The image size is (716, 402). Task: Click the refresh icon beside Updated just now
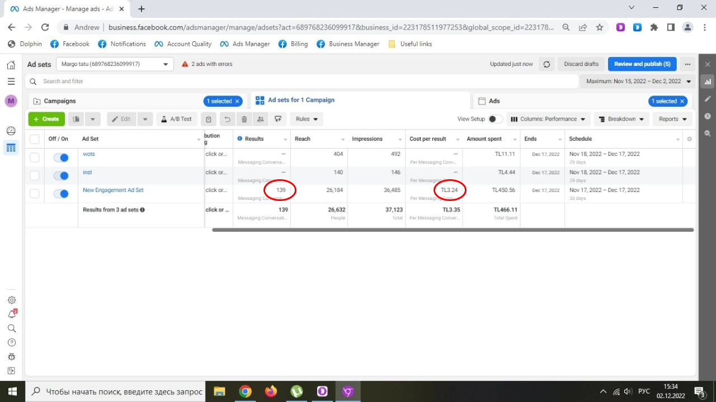pyautogui.click(x=547, y=64)
